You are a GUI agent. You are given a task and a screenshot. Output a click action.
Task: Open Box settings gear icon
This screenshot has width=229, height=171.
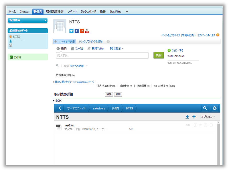[214, 108]
